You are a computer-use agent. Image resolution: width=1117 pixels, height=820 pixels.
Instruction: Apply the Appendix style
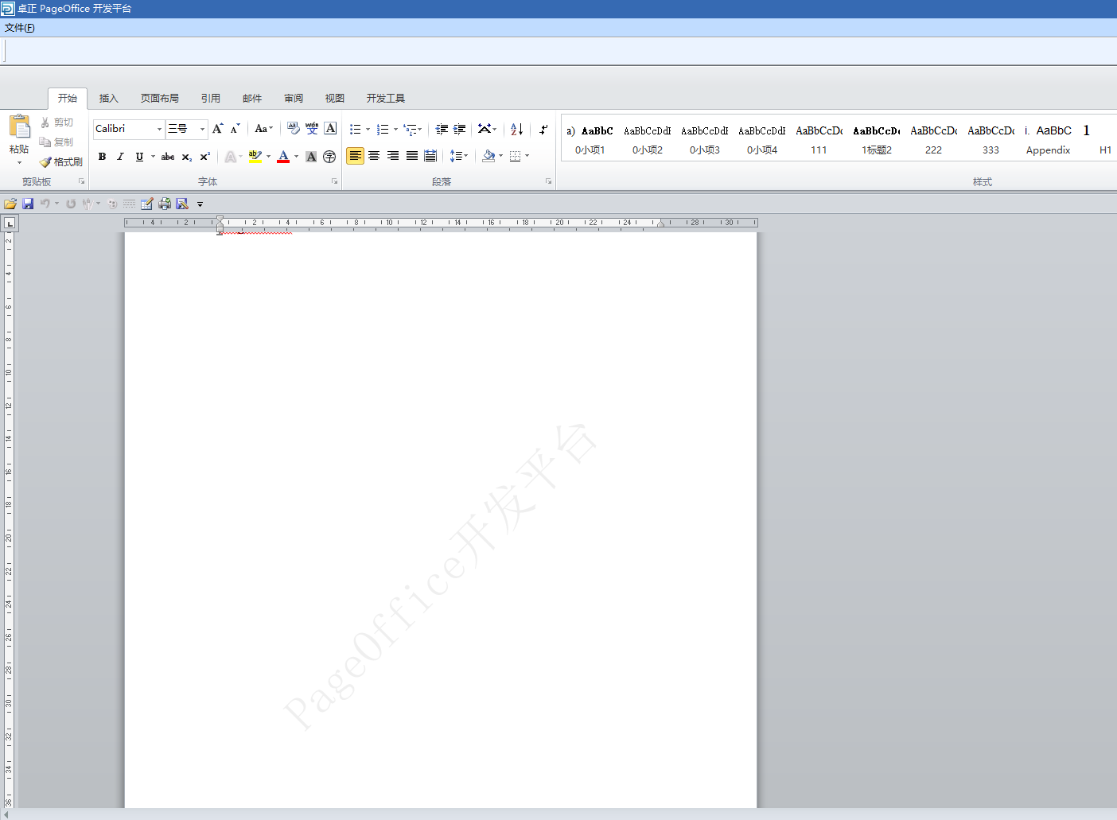(x=1049, y=139)
